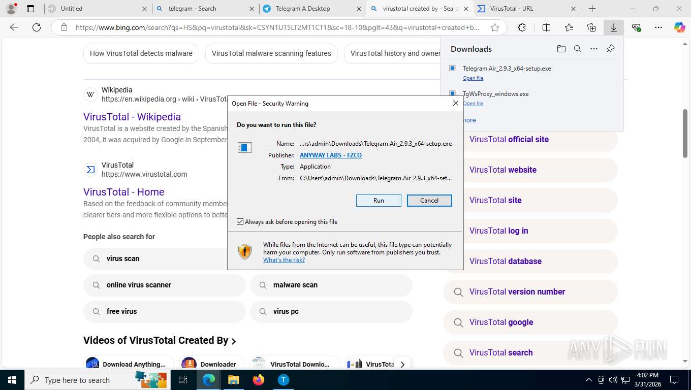Open downloads panel more options menu
The width and height of the screenshot is (691, 390).
(x=594, y=49)
